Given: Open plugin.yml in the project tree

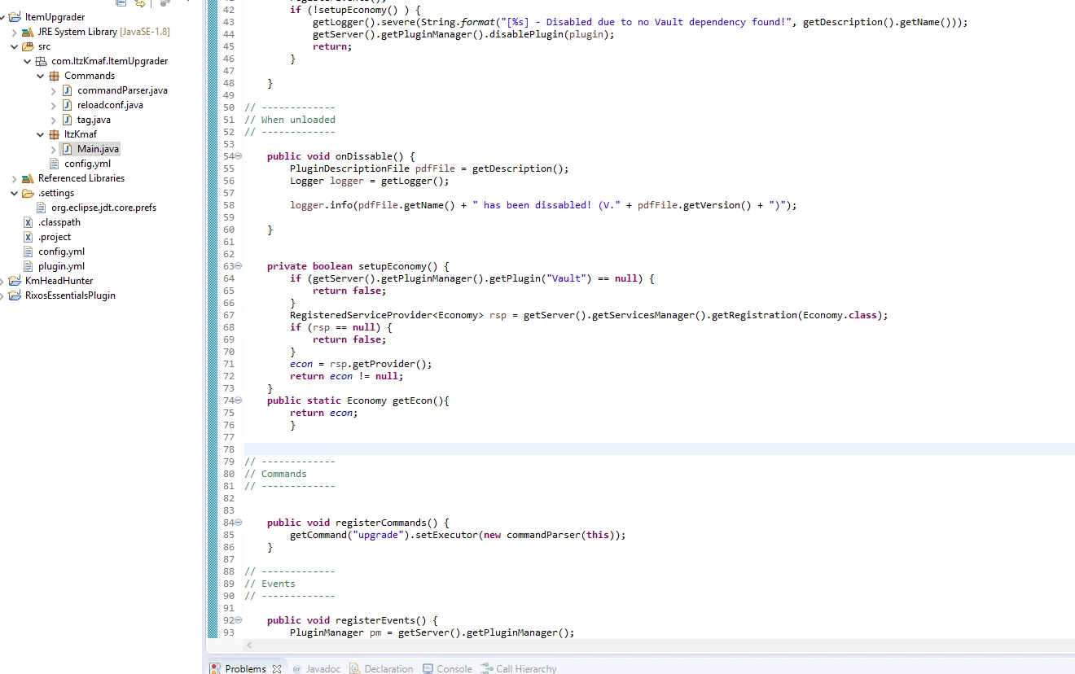Looking at the screenshot, I should coord(61,266).
